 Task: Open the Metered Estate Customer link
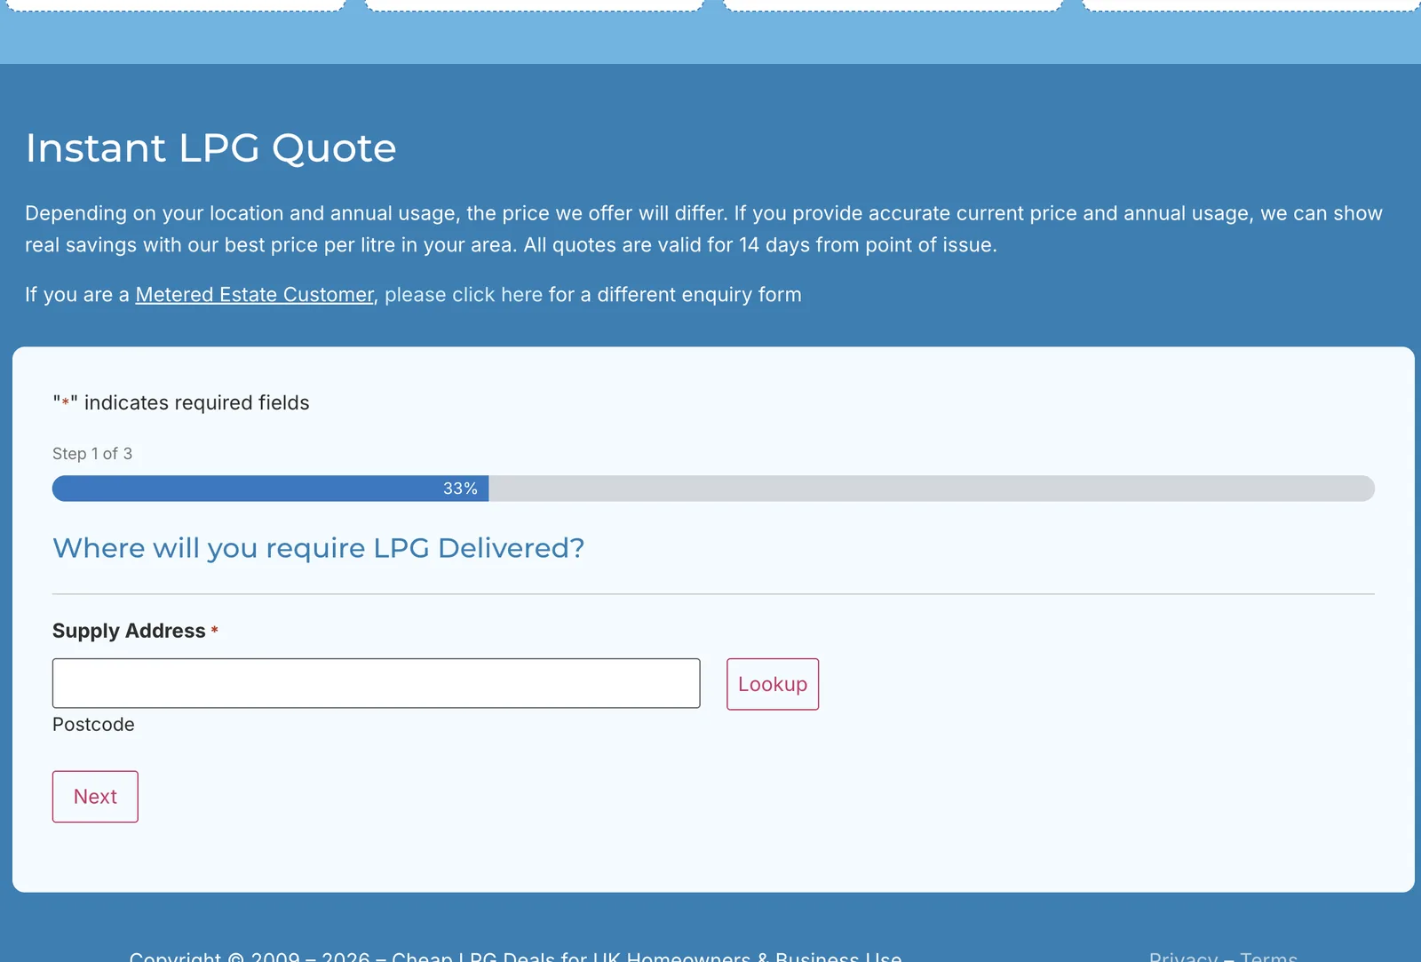(x=254, y=295)
